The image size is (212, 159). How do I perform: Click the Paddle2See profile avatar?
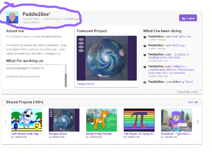pos(12,17)
